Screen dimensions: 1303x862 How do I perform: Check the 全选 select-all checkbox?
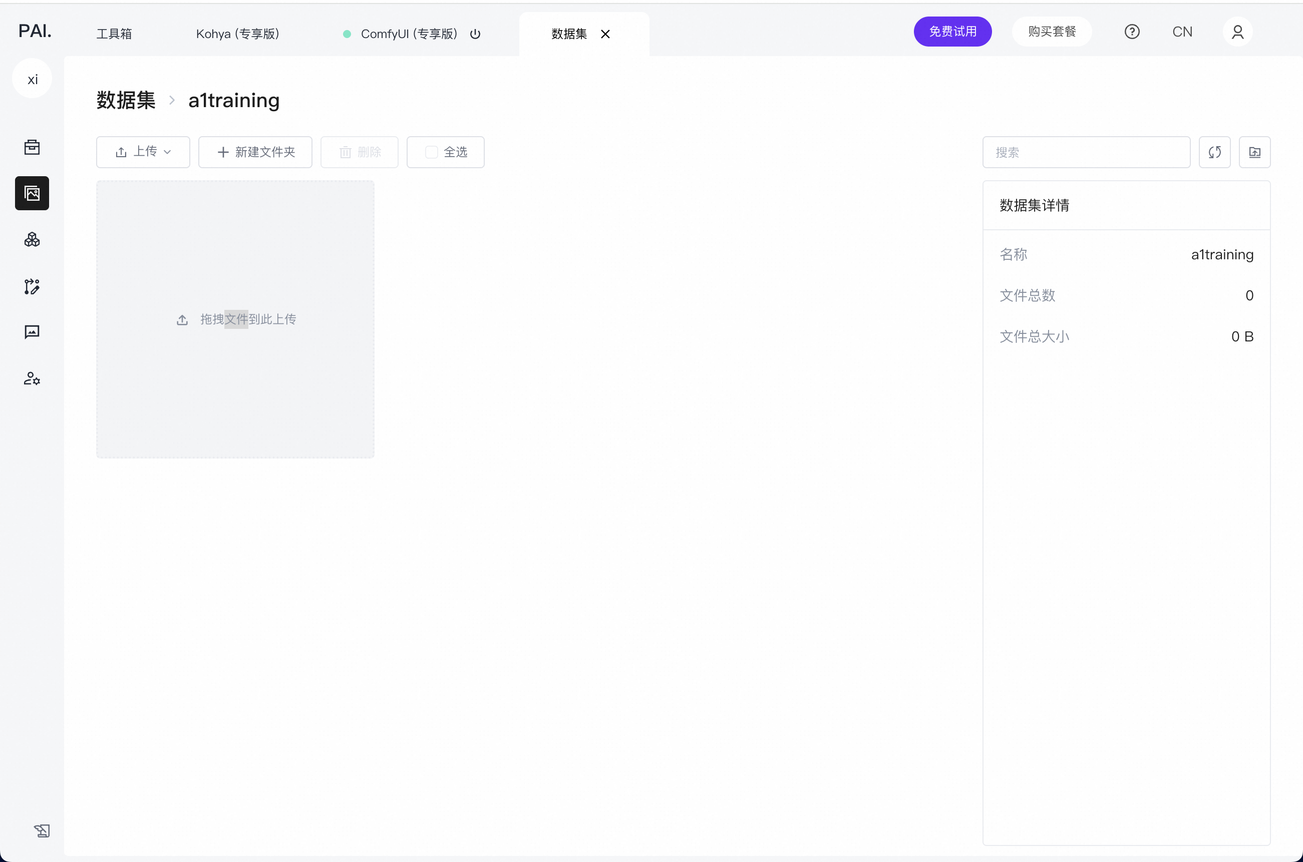432,152
